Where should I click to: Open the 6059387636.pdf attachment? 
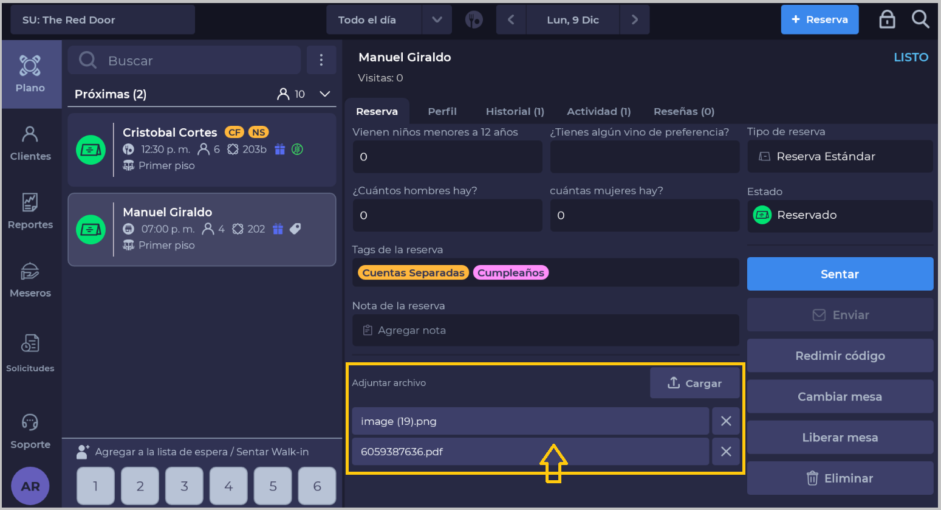(530, 452)
